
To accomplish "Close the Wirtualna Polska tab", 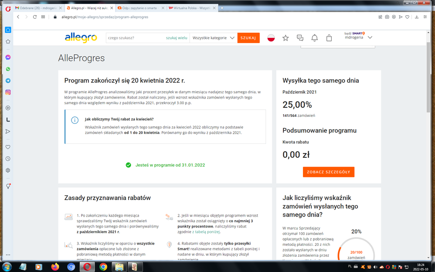I will pos(214,8).
